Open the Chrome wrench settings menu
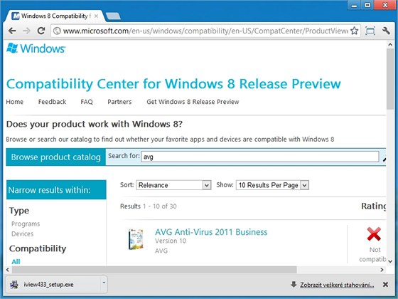The image size is (398, 299). point(386,31)
